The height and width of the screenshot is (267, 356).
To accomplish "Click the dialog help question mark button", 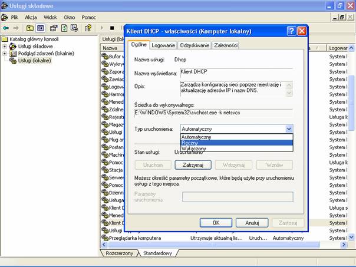I will (292, 31).
